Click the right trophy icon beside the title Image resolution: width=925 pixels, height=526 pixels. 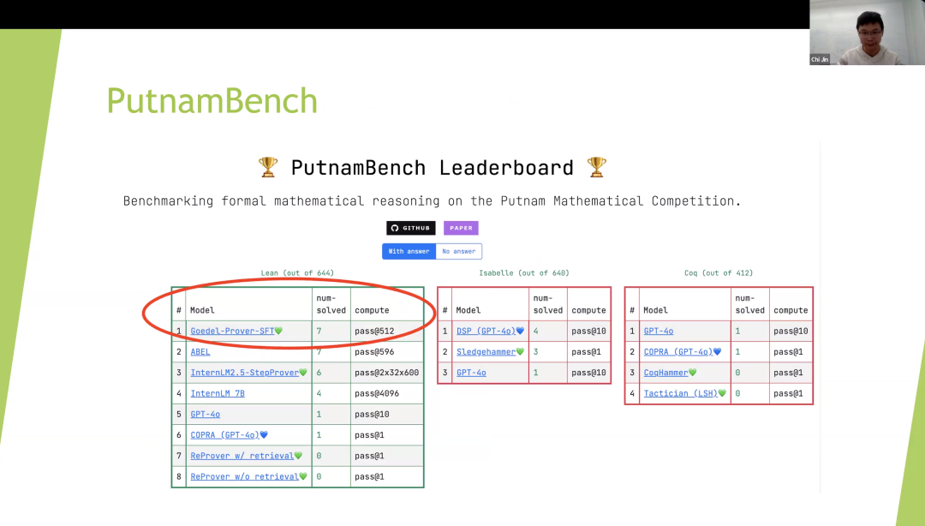coord(596,167)
